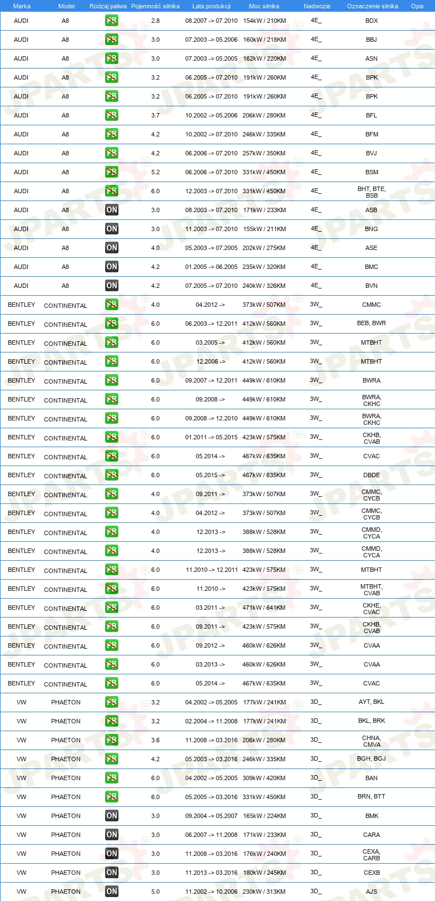Screen dimensions: 435x901
Task: Click the power value 155kW / 211KM
Action: [x=264, y=229]
